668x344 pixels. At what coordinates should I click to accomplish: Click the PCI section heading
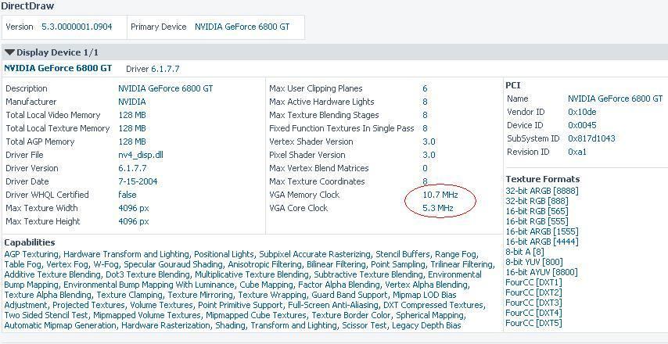tap(513, 85)
